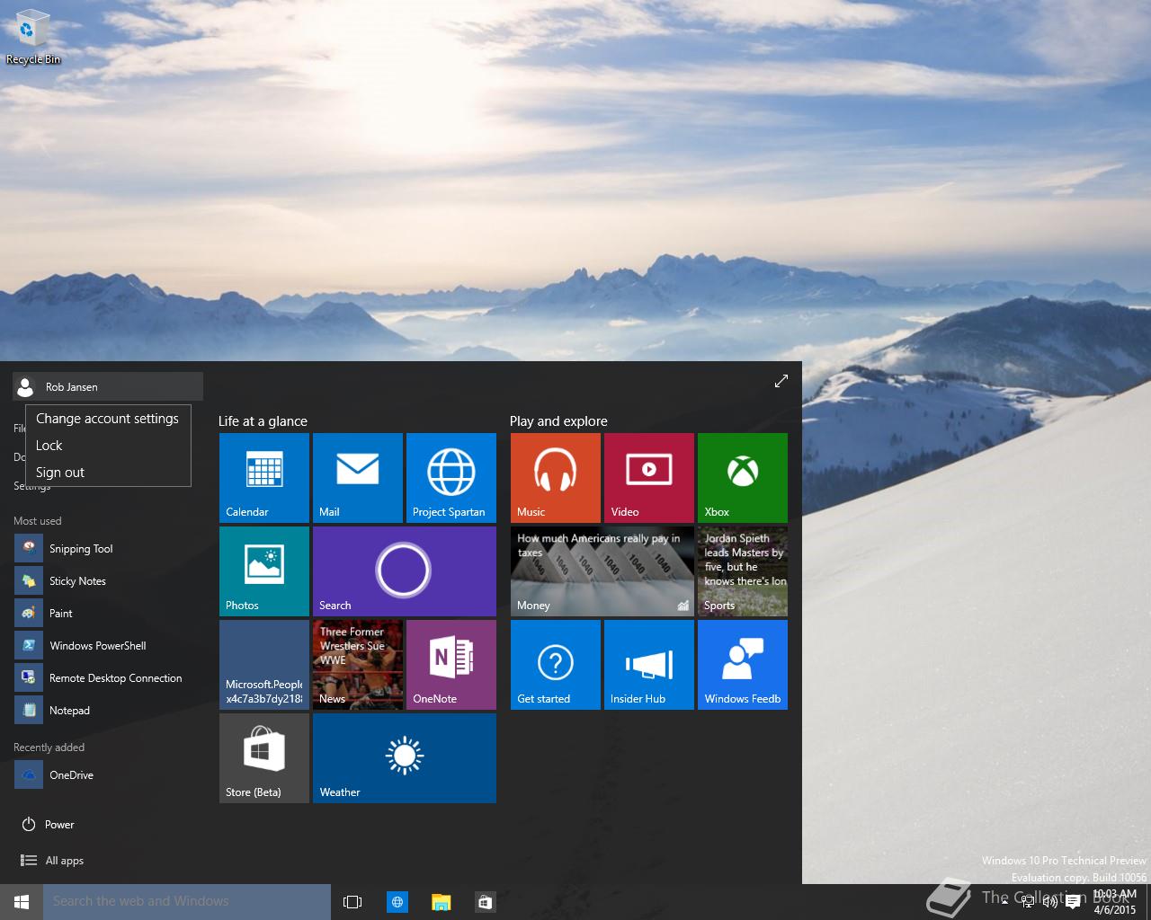Screen dimensions: 1151x920
Task: Open the Store from the taskbar
Action: pos(485,902)
